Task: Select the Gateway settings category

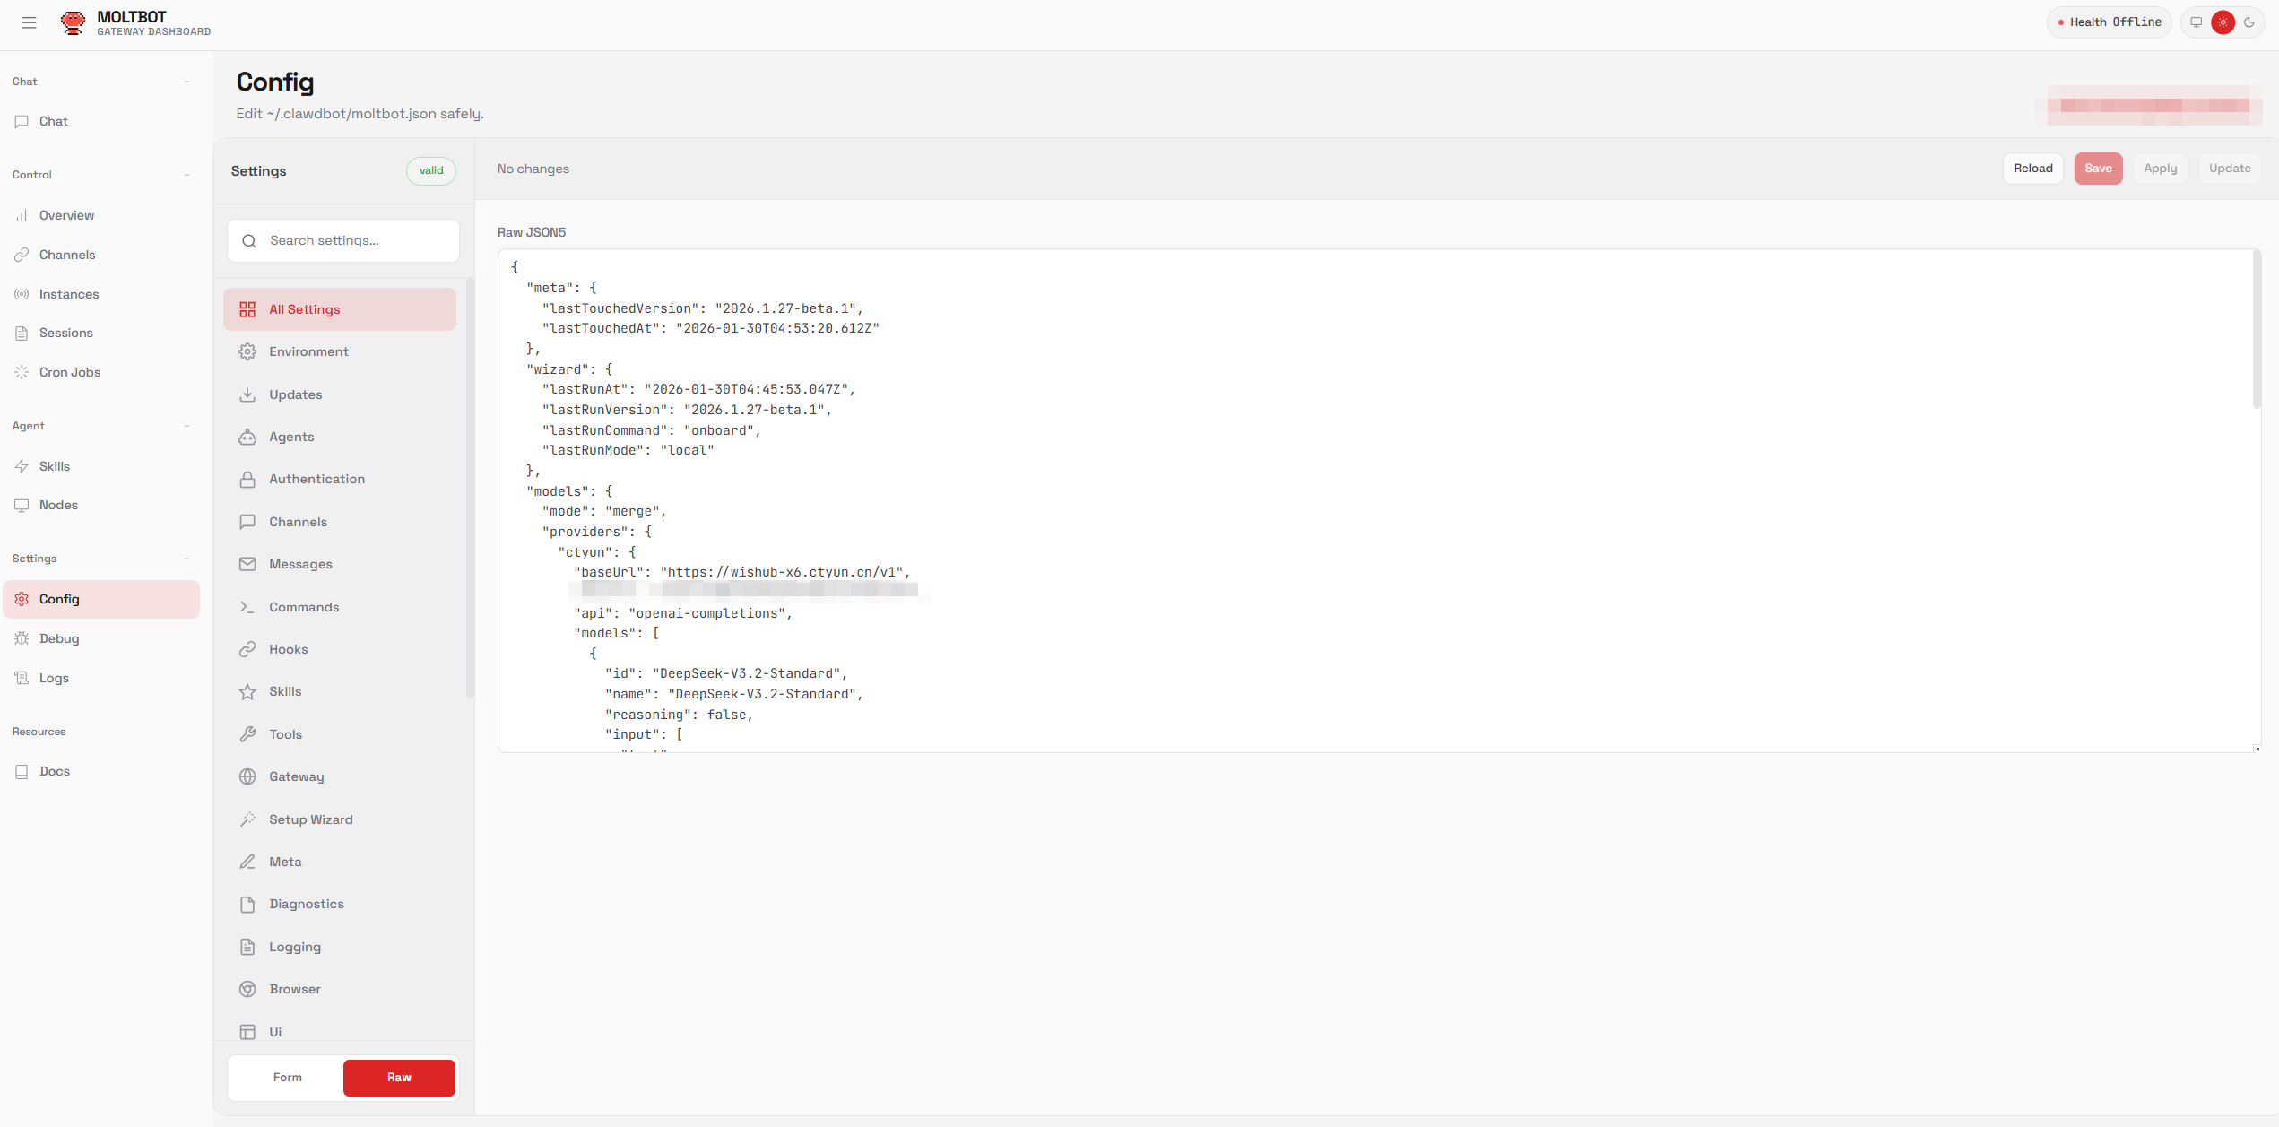Action: coord(296,776)
